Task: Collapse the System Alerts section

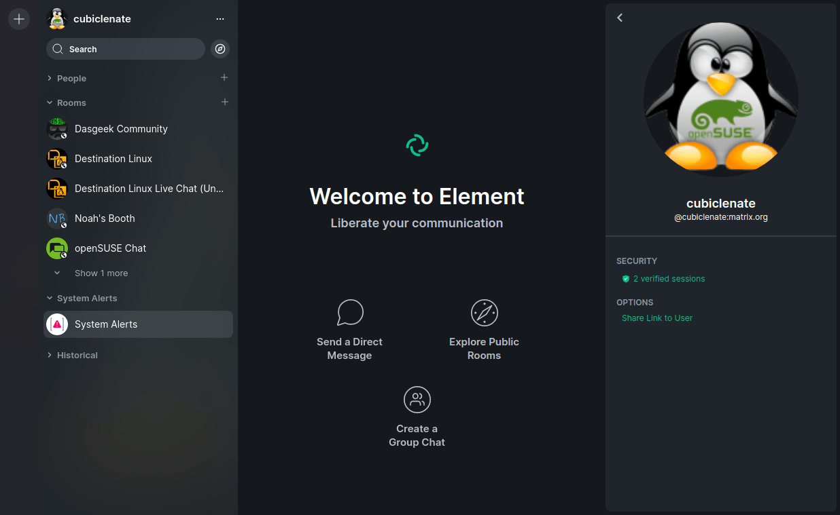Action: (x=82, y=298)
